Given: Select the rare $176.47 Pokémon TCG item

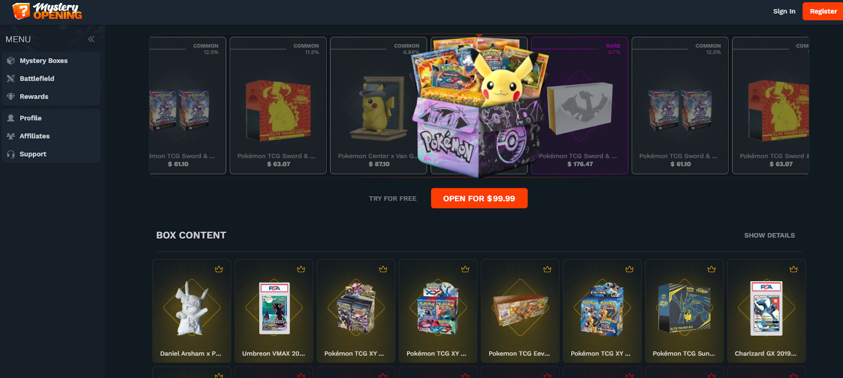Looking at the screenshot, I should pos(579,105).
